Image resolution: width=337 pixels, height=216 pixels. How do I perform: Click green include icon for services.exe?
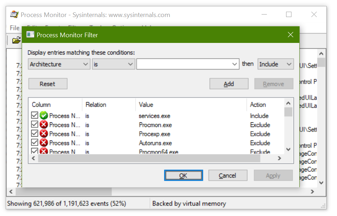coord(44,116)
